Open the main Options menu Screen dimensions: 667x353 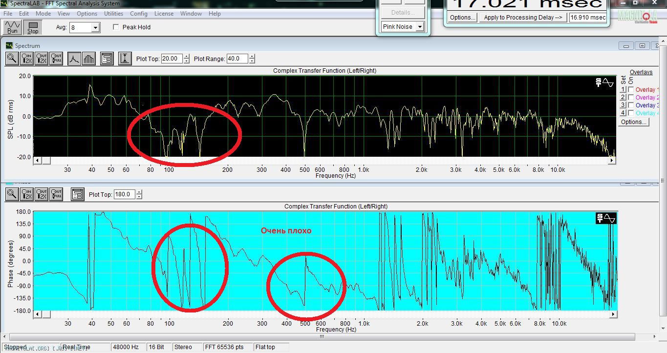tap(87, 14)
